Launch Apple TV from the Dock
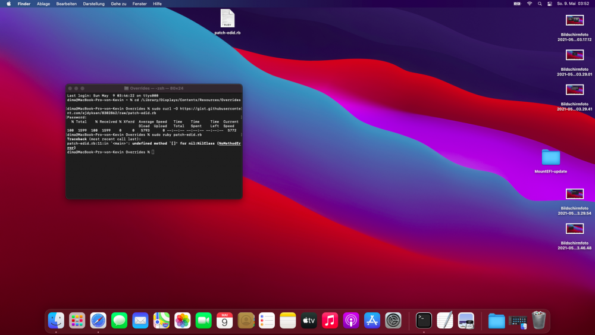This screenshot has height=335, width=595. (x=309, y=321)
